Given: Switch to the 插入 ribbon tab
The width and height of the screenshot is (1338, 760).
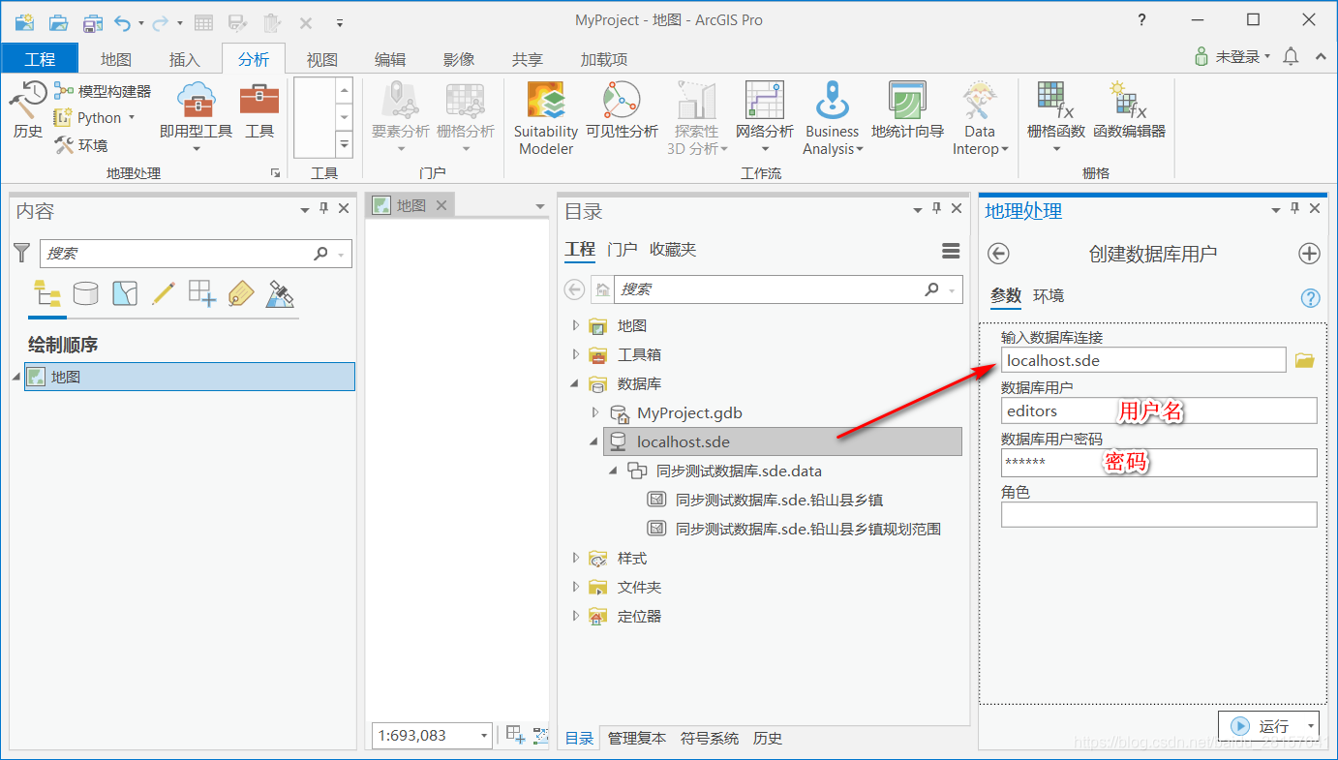Looking at the screenshot, I should click(184, 59).
